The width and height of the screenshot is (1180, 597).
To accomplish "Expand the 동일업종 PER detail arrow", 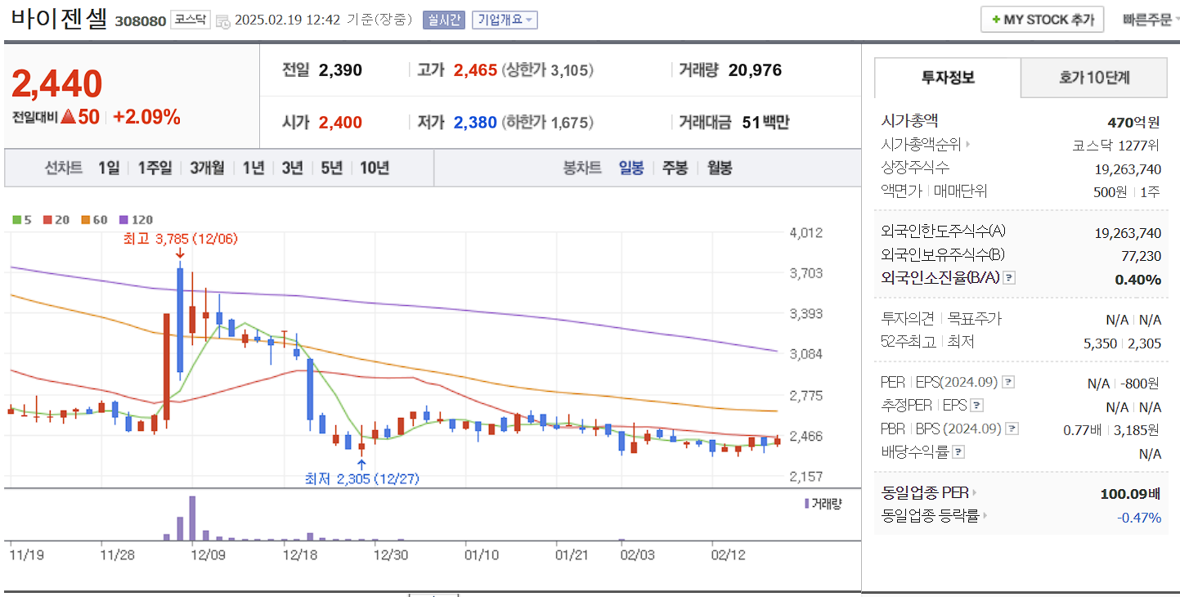I will coord(973,493).
